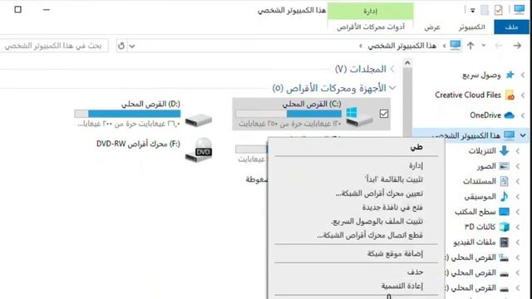
Task: Select 3D Objects (كائنات 3D) in sidebar
Action: tap(480, 227)
